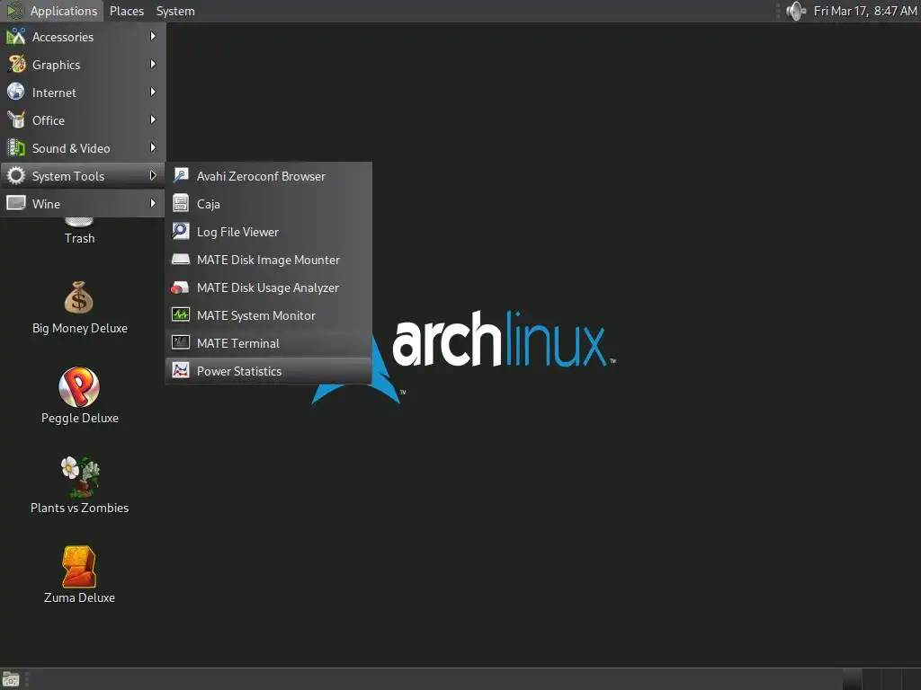Expand the Wine submenu arrow
921x690 pixels.
coord(153,203)
